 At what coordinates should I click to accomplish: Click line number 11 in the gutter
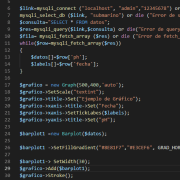[x=7, y=43]
